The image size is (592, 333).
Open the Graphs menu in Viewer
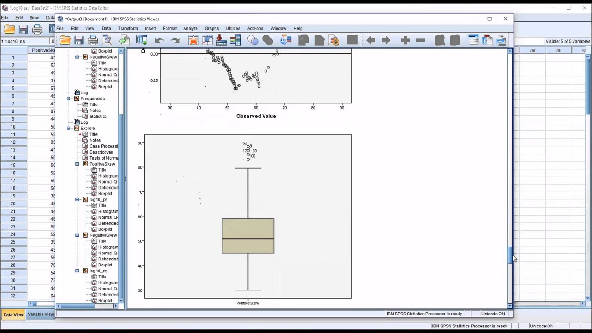212,28
